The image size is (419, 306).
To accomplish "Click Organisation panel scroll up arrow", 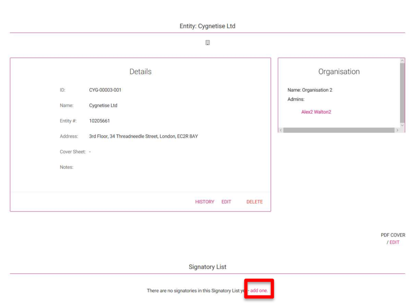I will [402, 61].
